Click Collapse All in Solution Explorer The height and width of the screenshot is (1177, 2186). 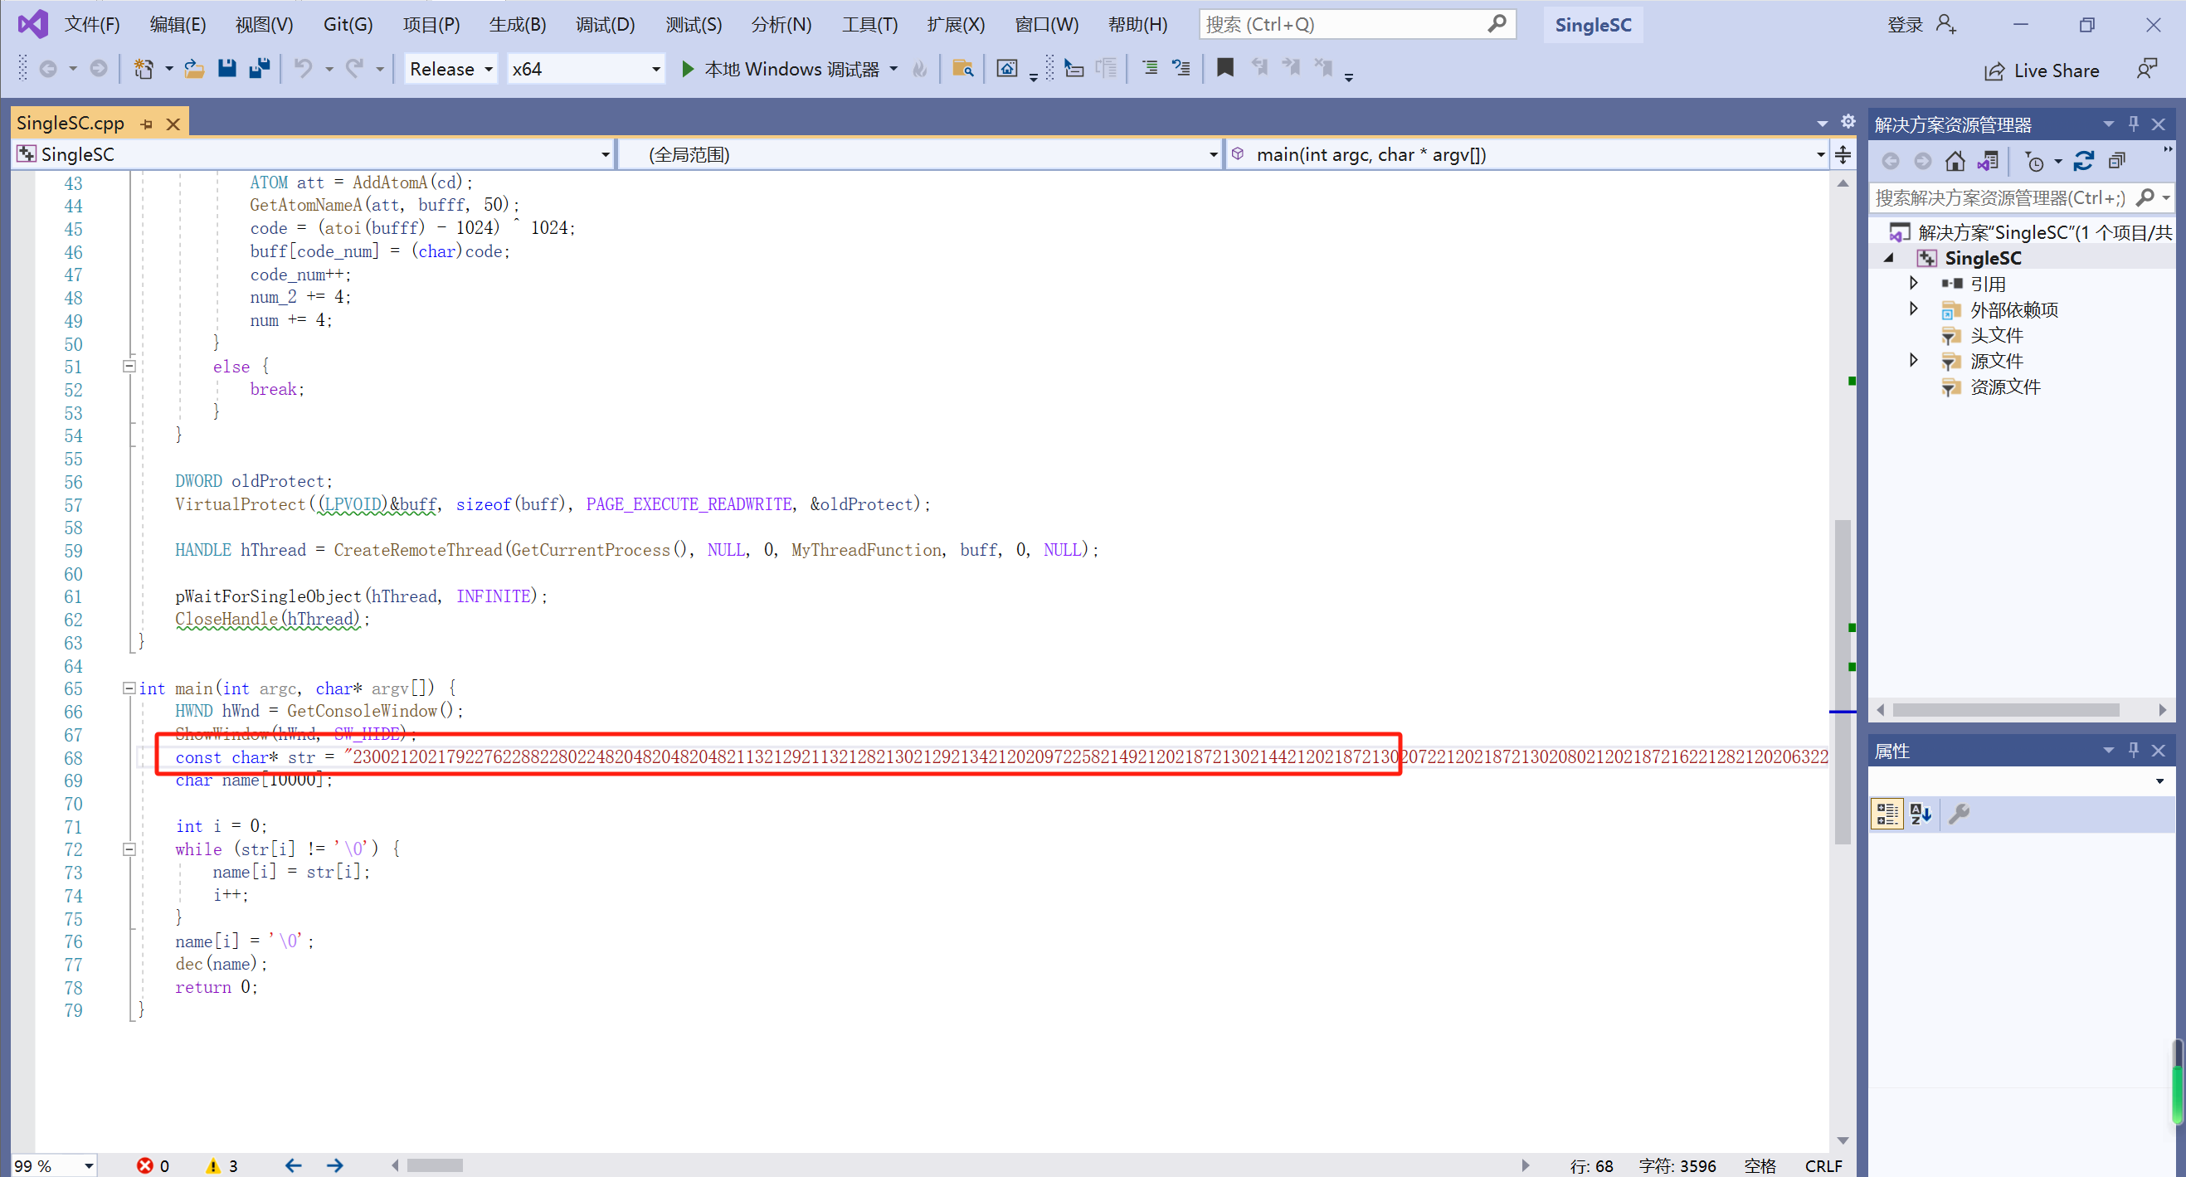(x=2117, y=160)
